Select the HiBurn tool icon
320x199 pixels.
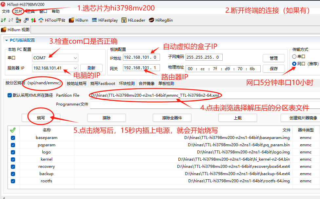coord(71,20)
